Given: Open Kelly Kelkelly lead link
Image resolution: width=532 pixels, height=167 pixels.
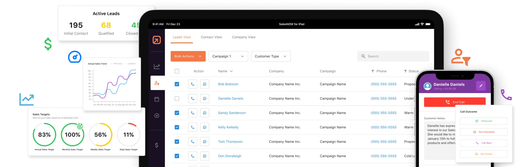Looking at the screenshot, I should click(228, 127).
